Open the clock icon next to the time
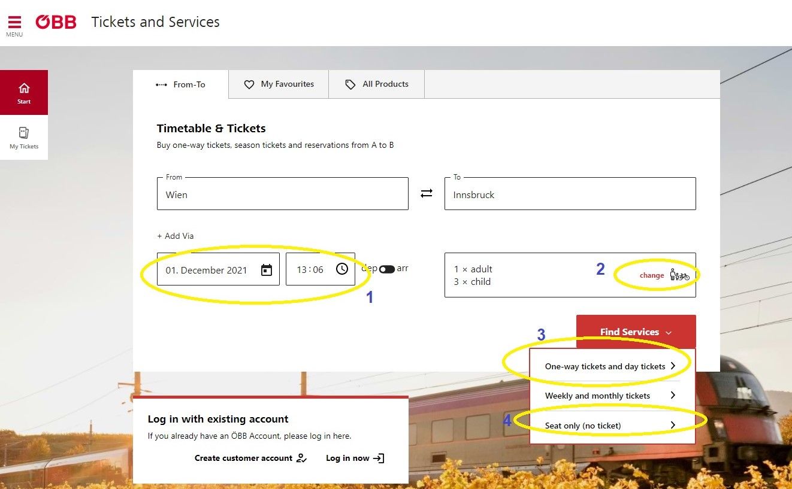Viewport: 792px width, 489px height. tap(342, 269)
